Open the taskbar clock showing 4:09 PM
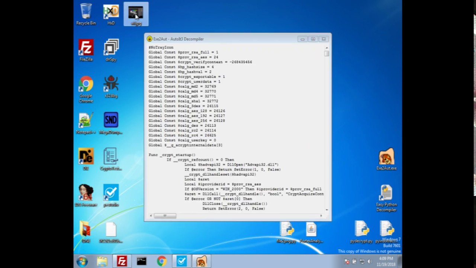Viewport: 476px width, 268px height. pyautogui.click(x=386, y=261)
